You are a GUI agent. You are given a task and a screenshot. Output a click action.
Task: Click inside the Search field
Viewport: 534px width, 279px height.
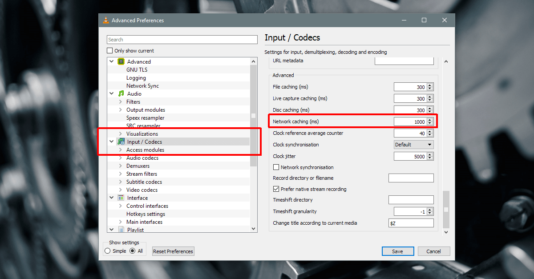click(182, 39)
